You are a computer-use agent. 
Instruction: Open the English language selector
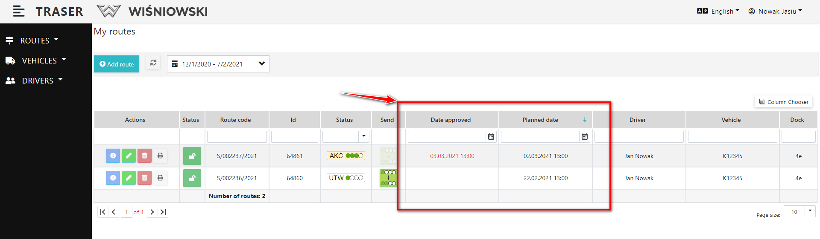(718, 12)
